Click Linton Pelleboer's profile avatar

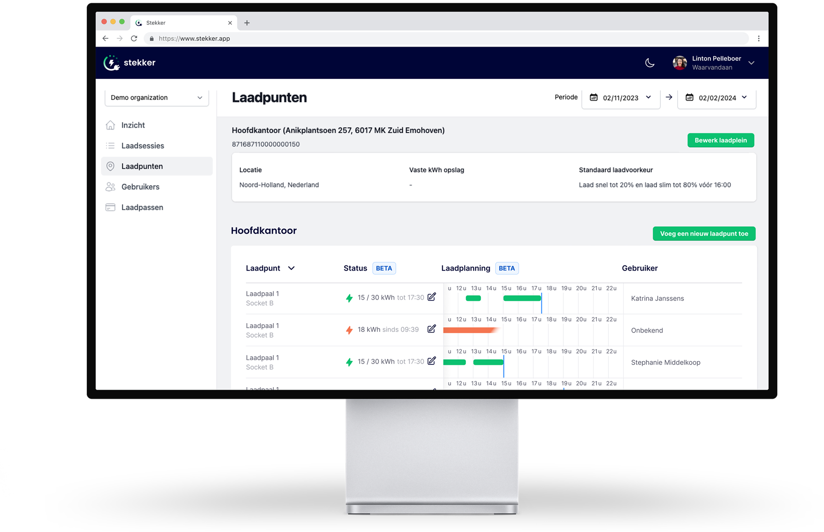679,63
